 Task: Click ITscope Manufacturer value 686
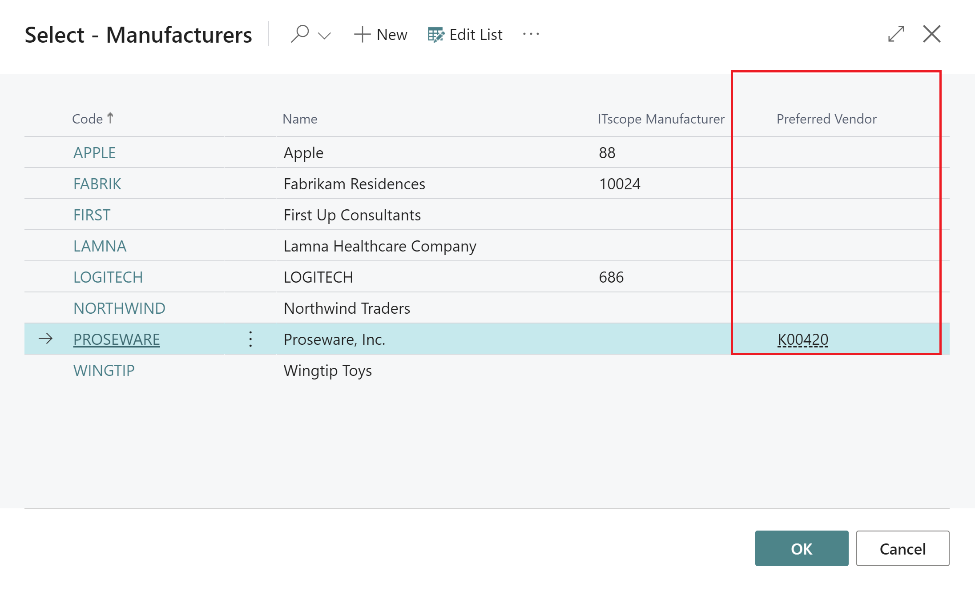611,277
